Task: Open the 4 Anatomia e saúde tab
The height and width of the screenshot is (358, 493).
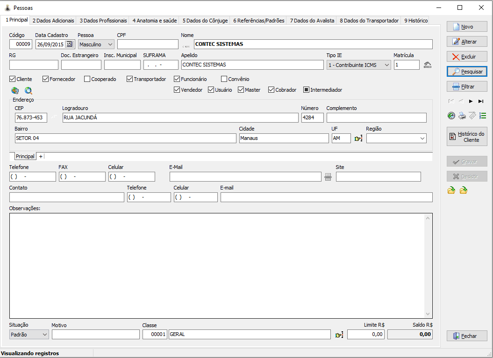Action: pos(155,21)
